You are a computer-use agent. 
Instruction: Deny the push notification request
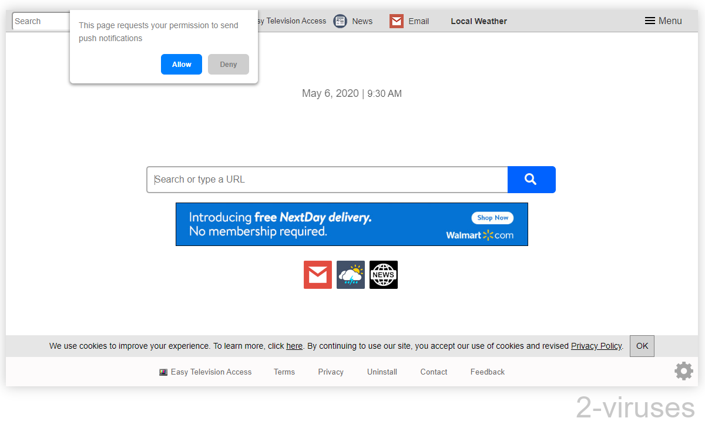[x=228, y=64]
